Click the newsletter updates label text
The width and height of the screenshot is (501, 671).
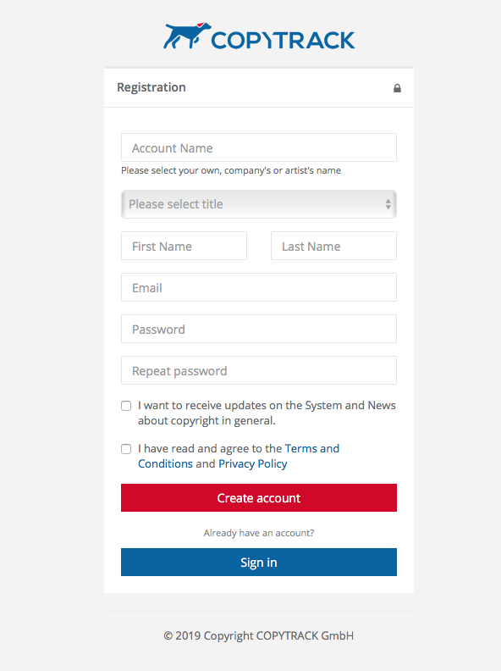pyautogui.click(x=267, y=413)
